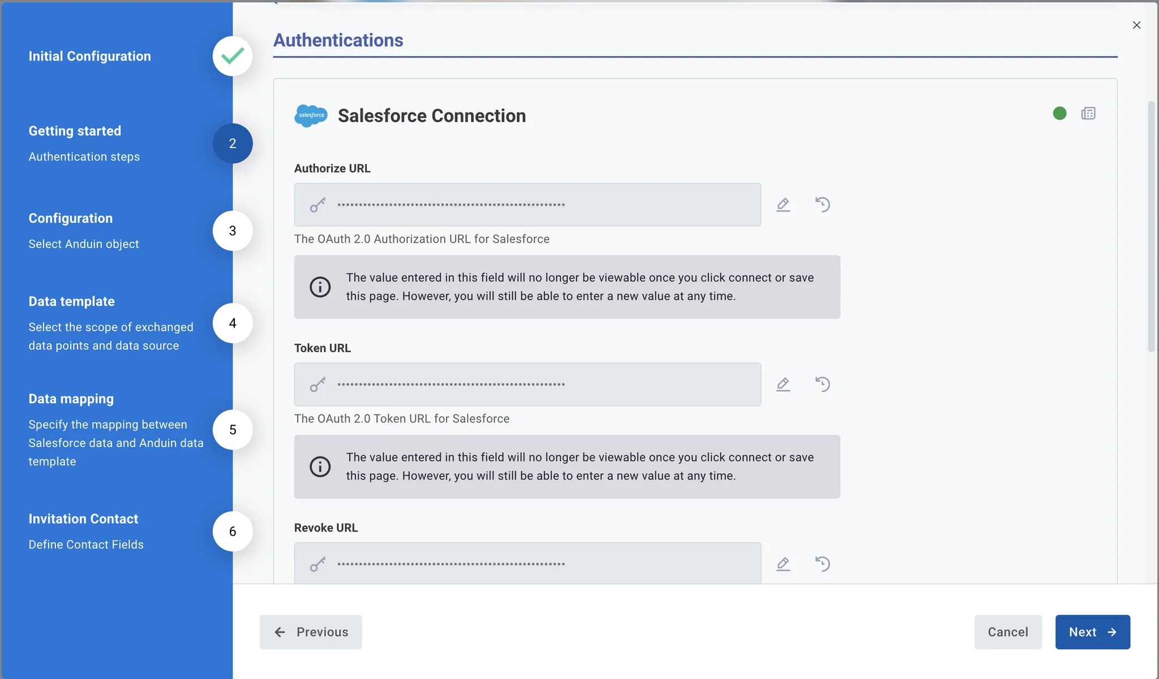This screenshot has height=679, width=1159.
Task: Click the completed checkmark for Initial Configuration
Action: 233,56
